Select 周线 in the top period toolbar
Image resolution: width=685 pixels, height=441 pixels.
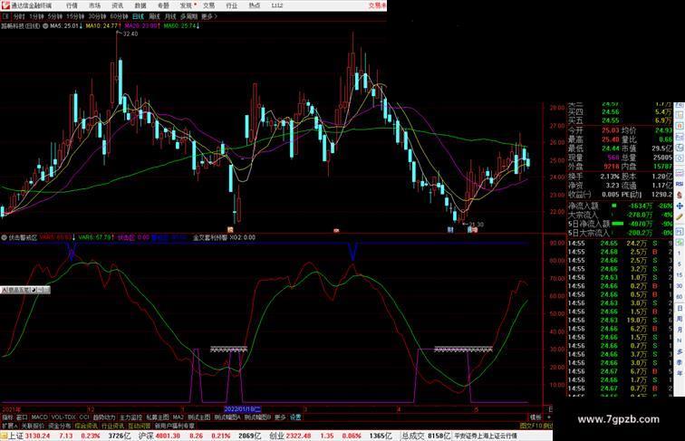(x=155, y=16)
